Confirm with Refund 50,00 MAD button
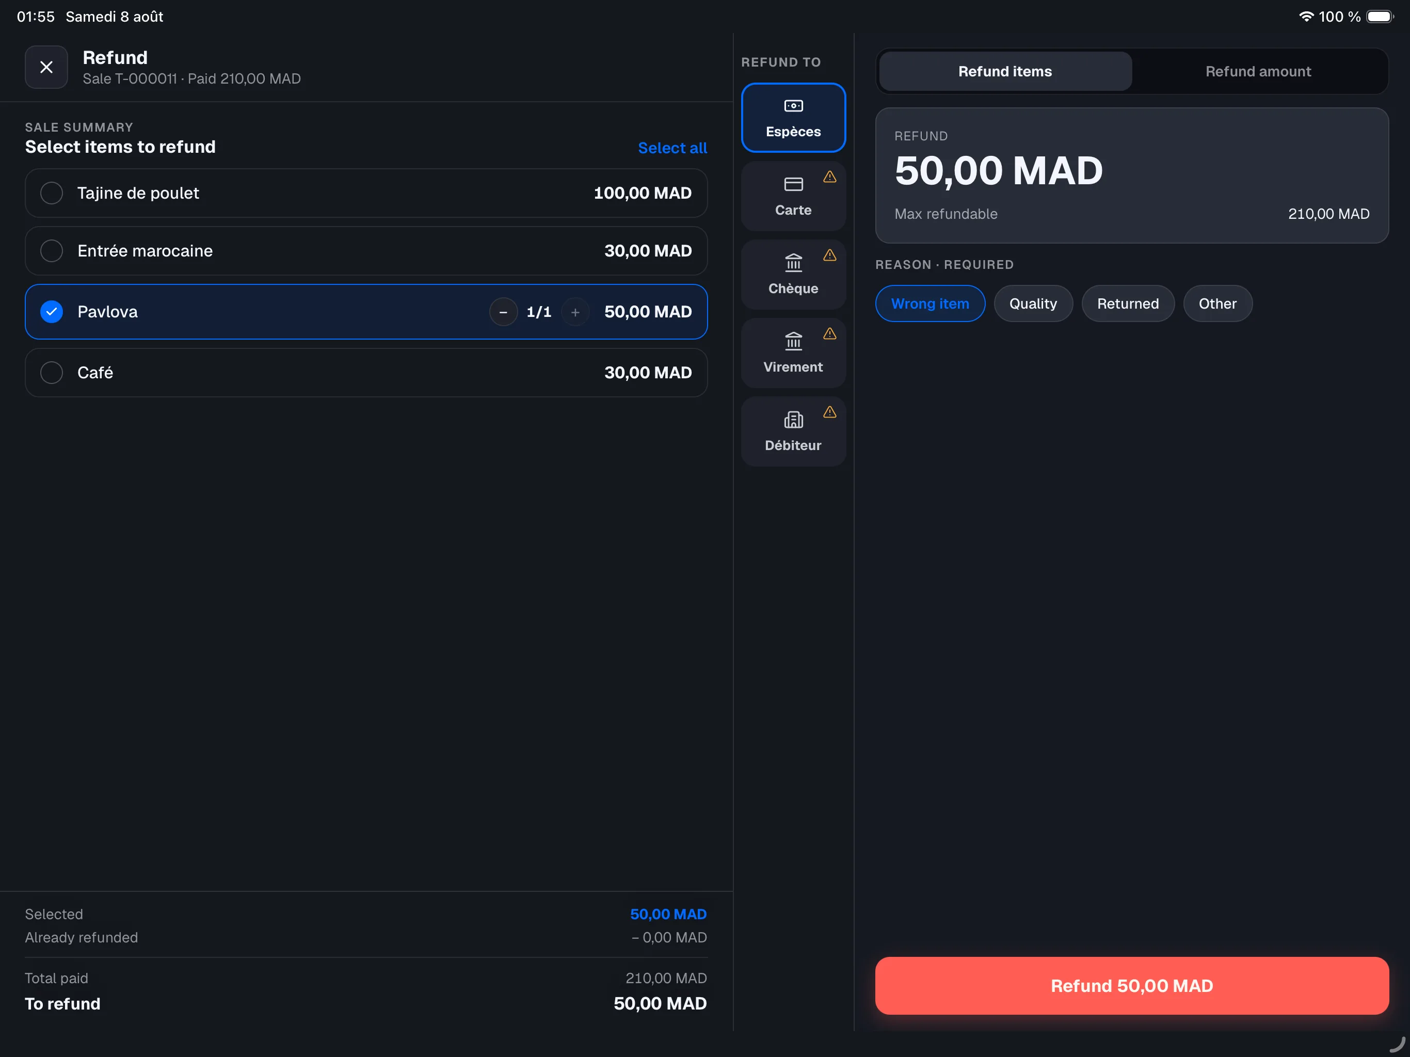Image resolution: width=1410 pixels, height=1057 pixels. (1131, 986)
